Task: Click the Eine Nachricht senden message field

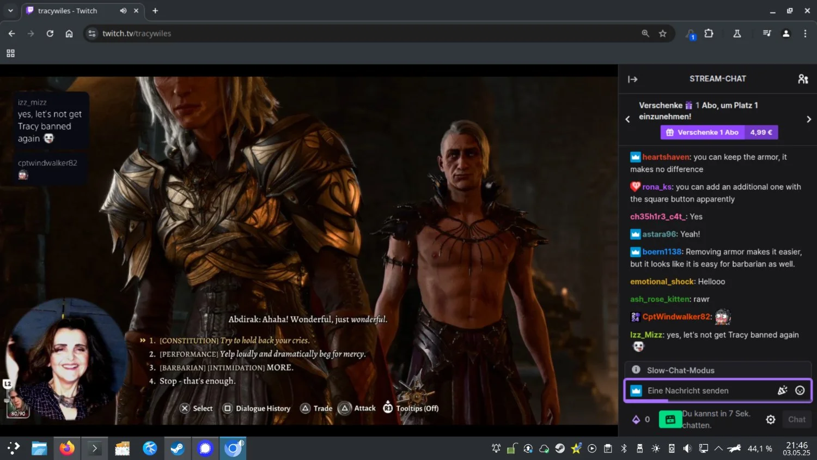Action: 708,390
